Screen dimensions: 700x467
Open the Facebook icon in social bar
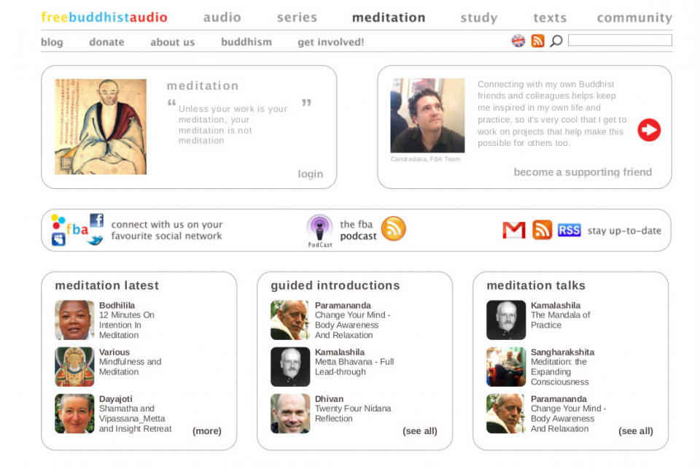coord(96,220)
